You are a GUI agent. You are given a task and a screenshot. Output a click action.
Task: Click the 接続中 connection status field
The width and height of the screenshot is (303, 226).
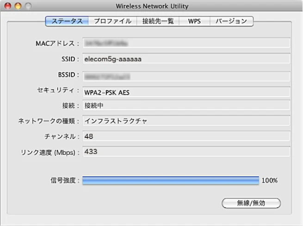(186, 105)
